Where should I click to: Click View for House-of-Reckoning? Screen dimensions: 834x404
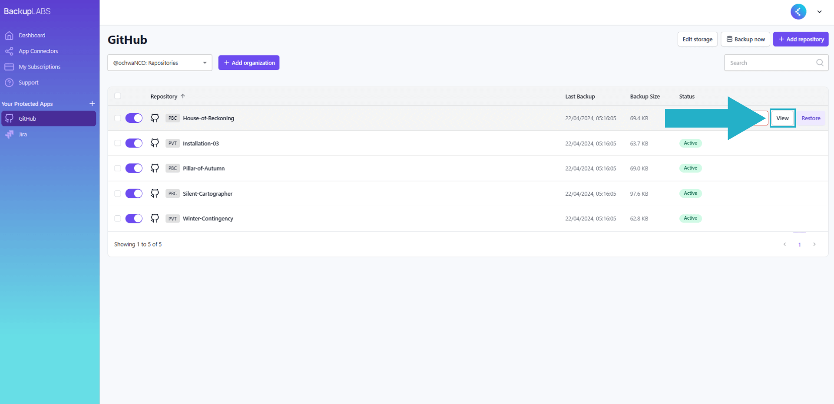(782, 118)
